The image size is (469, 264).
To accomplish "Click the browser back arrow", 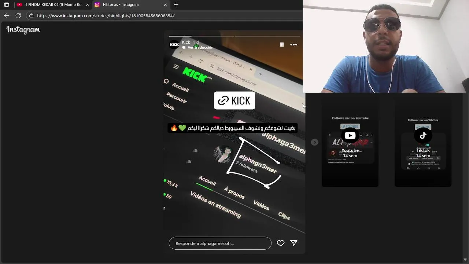I will coord(6,16).
